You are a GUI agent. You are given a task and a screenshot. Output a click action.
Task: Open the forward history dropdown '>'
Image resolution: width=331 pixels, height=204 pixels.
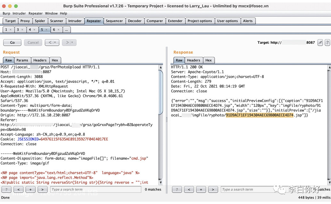coord(69,42)
